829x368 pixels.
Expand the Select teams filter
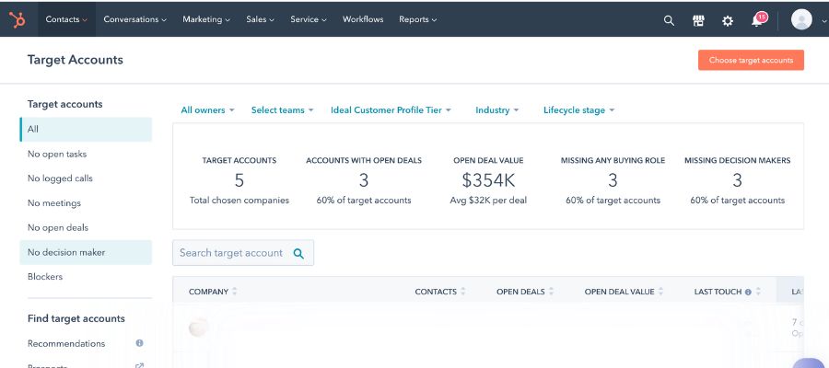pos(283,110)
